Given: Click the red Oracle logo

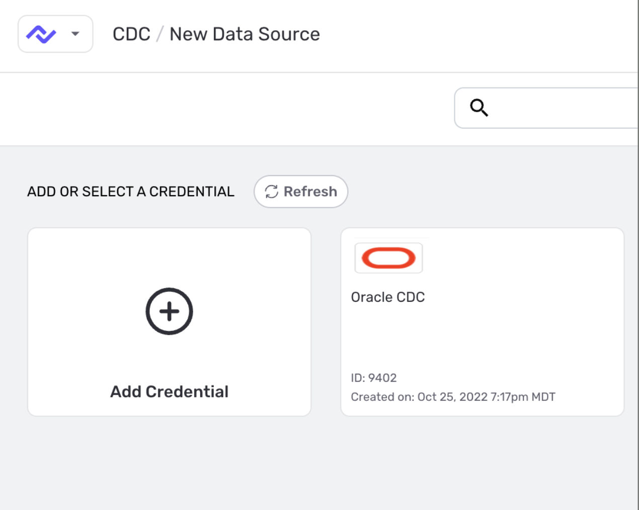Looking at the screenshot, I should point(388,258).
